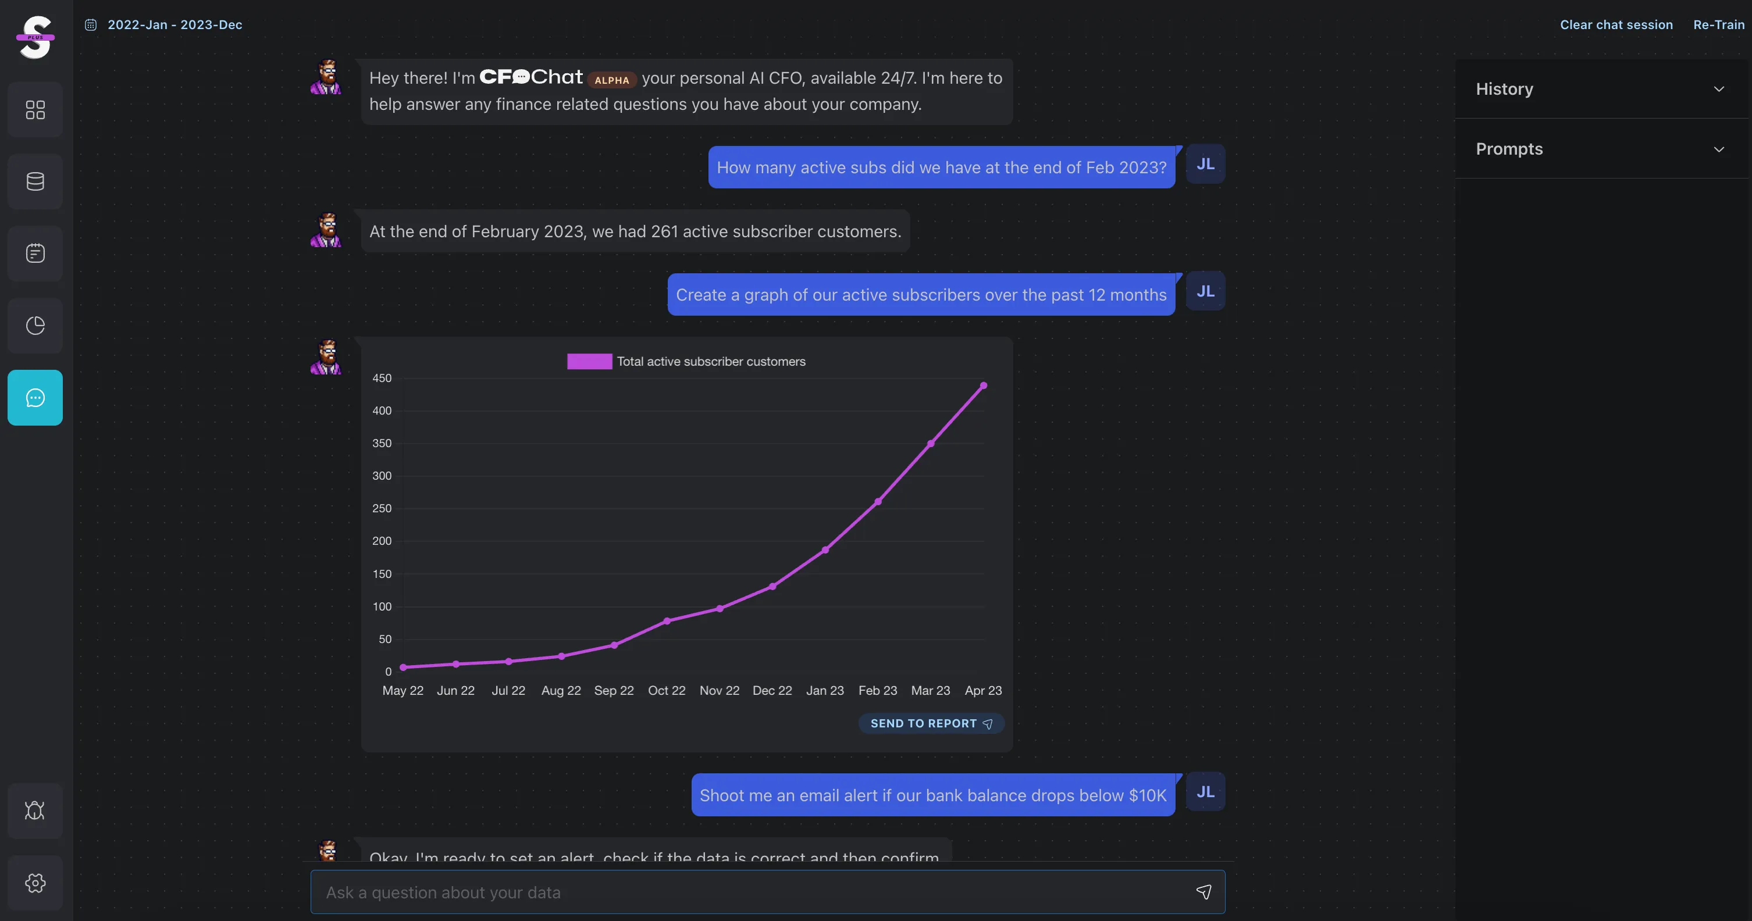1752x921 pixels.
Task: Click the JL avatar on the graph request
Action: [x=1205, y=291]
